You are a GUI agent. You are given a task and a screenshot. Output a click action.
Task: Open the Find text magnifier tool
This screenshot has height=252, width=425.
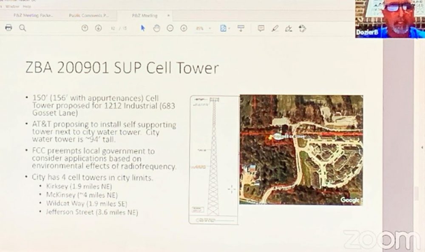[23, 28]
